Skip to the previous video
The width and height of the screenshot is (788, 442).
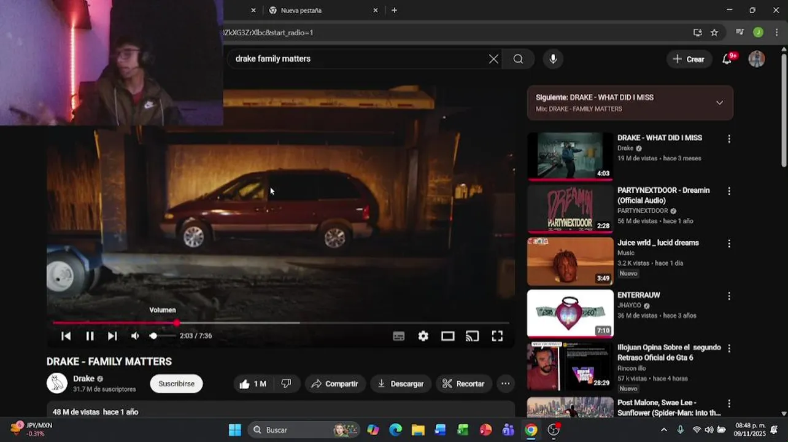click(66, 336)
